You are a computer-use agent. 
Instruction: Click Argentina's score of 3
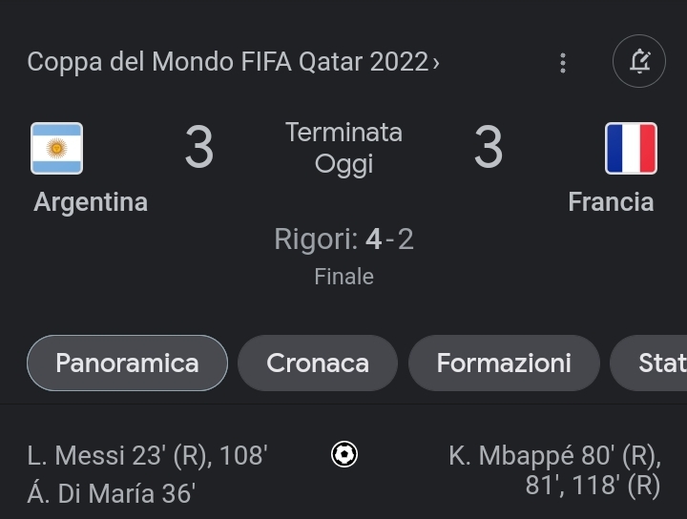coord(198,148)
